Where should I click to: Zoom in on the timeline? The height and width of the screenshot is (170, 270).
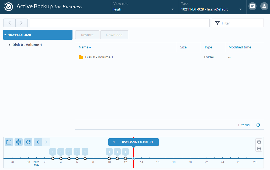(x=259, y=142)
